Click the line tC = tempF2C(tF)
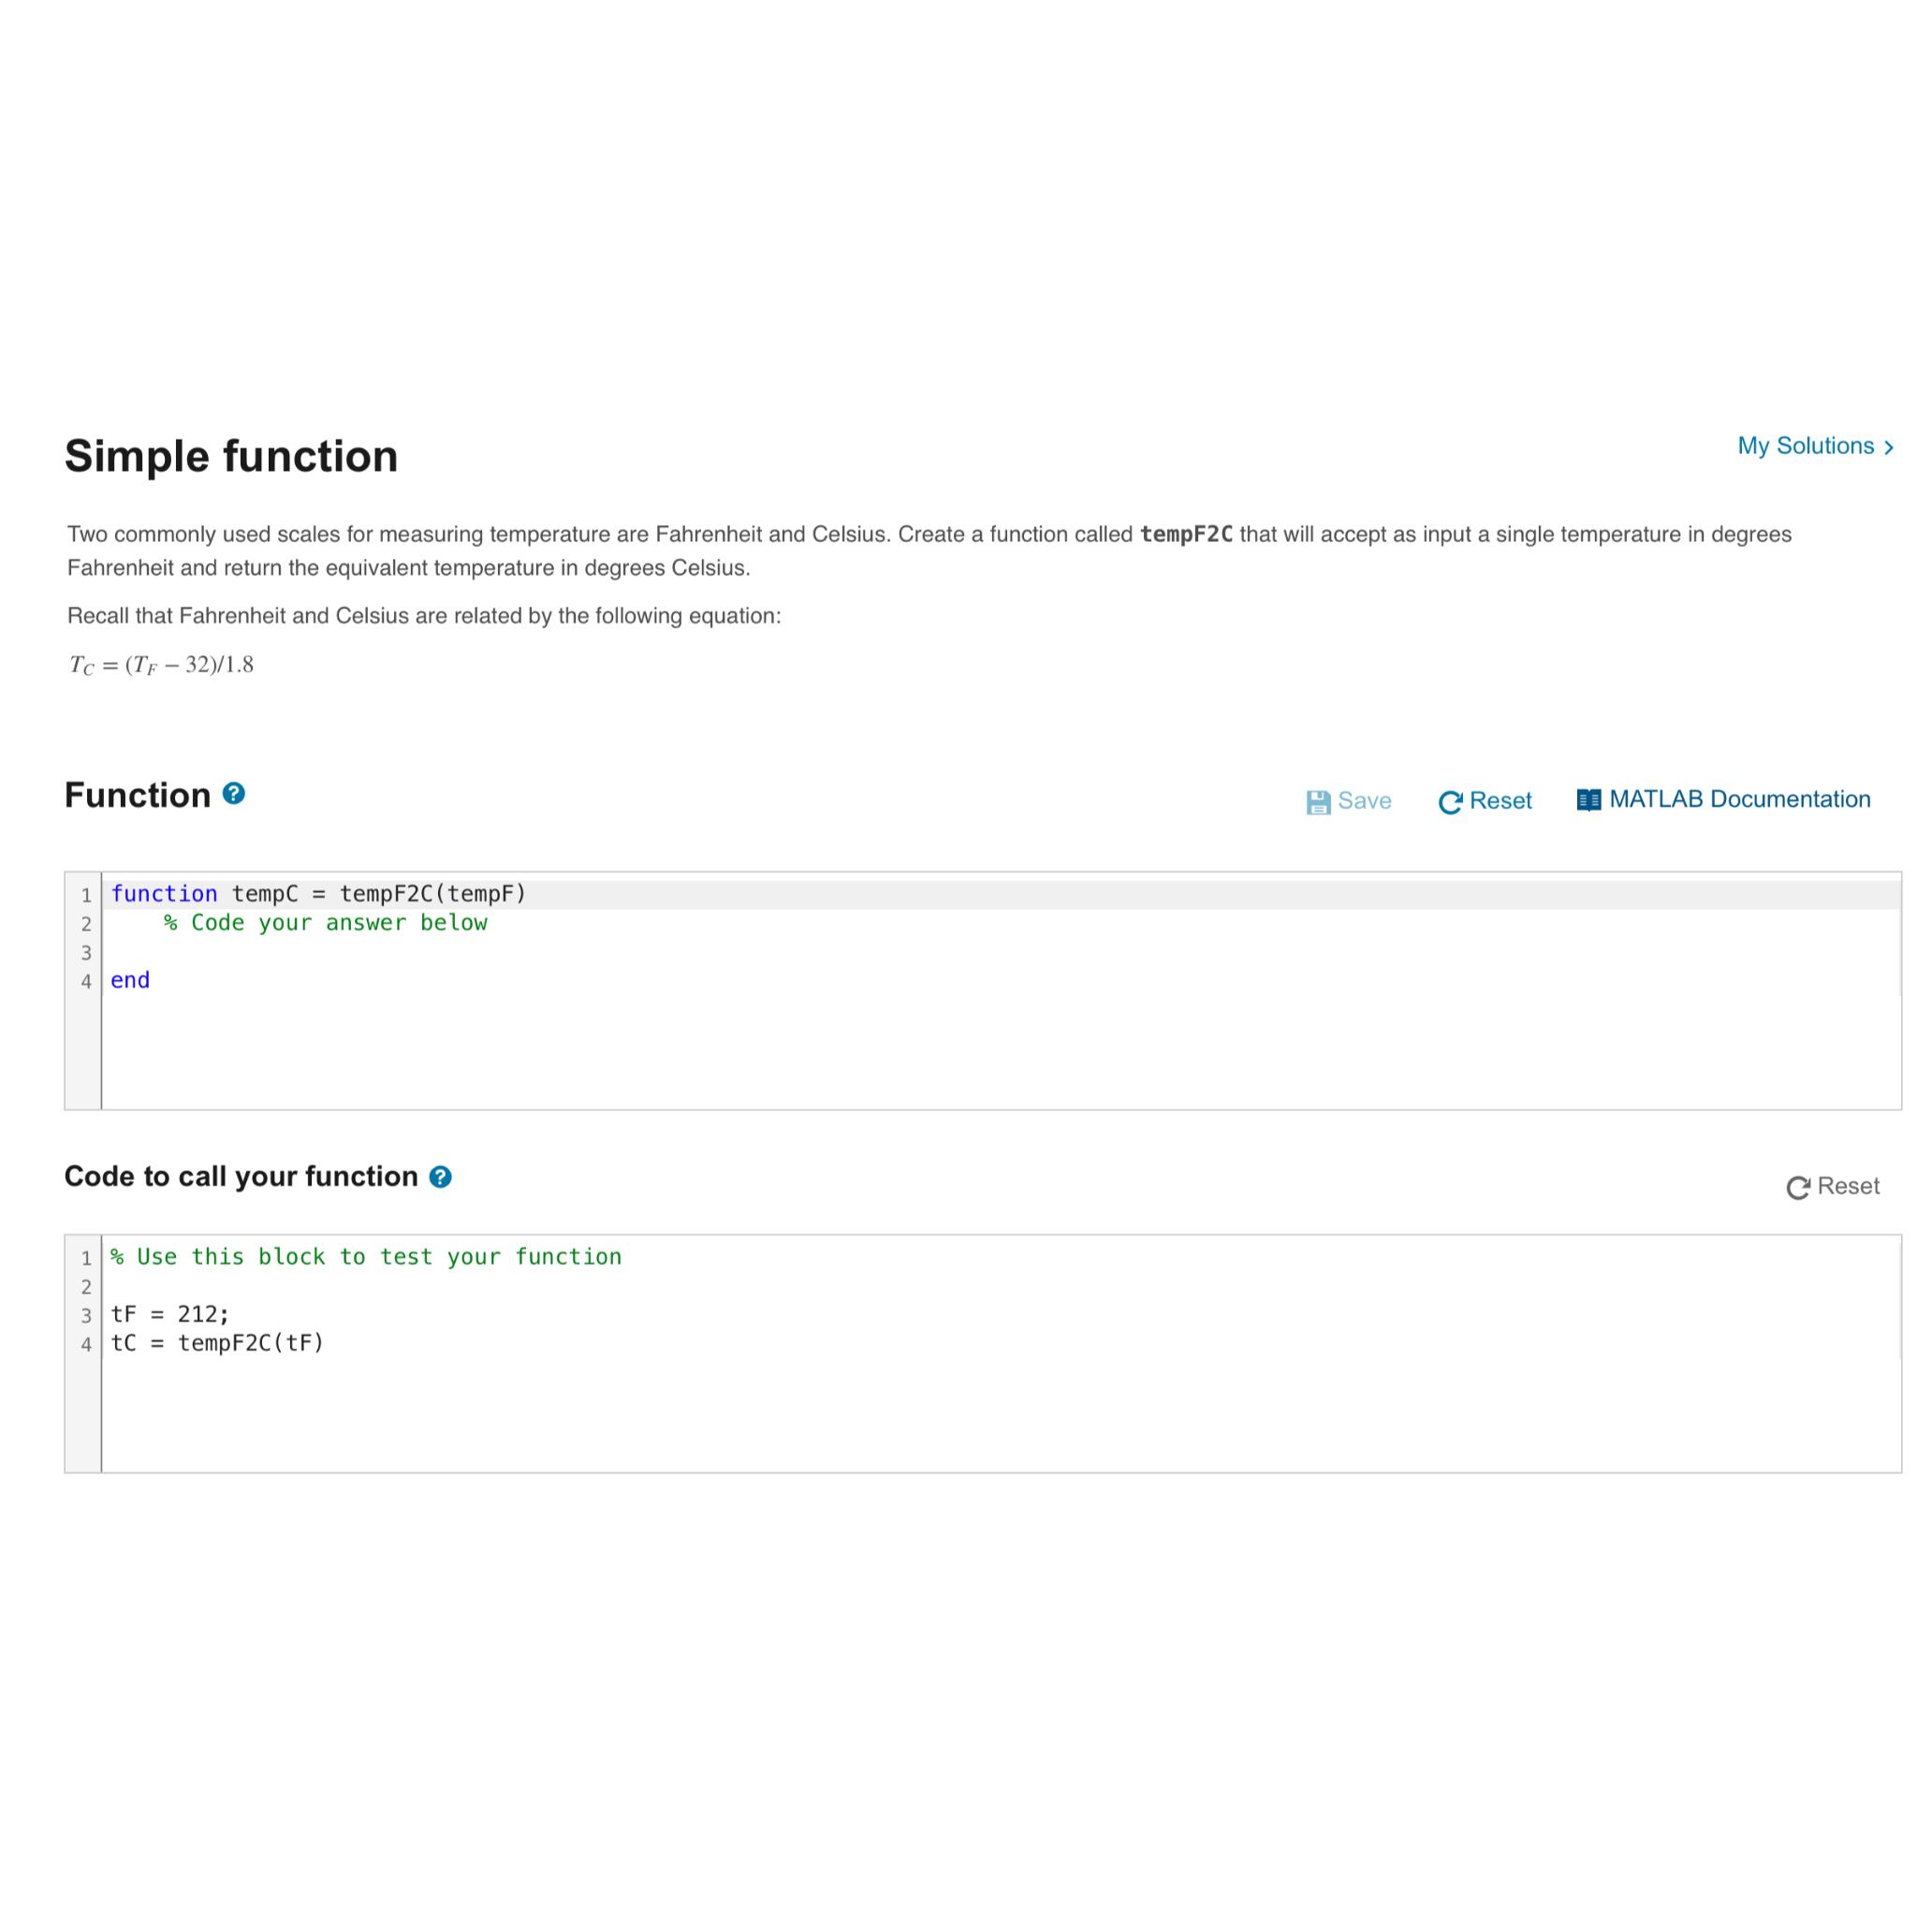Screen dimensions: 1917x1917 click(219, 1342)
